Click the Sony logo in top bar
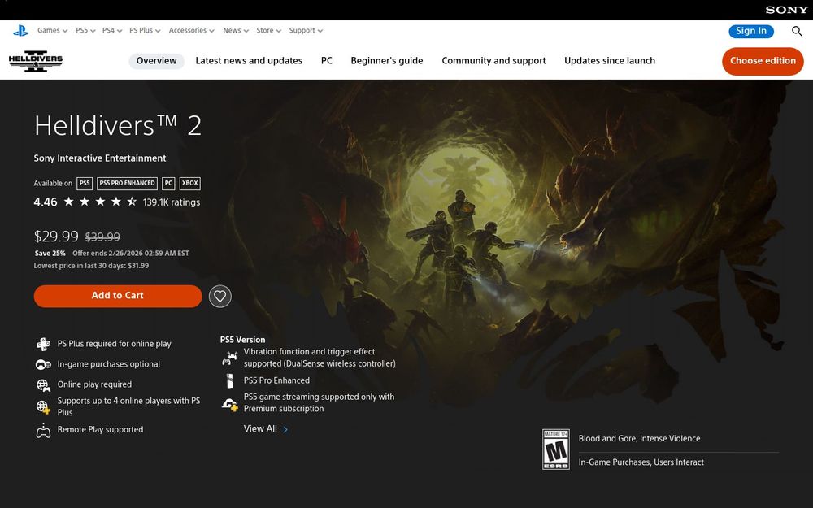The image size is (813, 508). 786,10
